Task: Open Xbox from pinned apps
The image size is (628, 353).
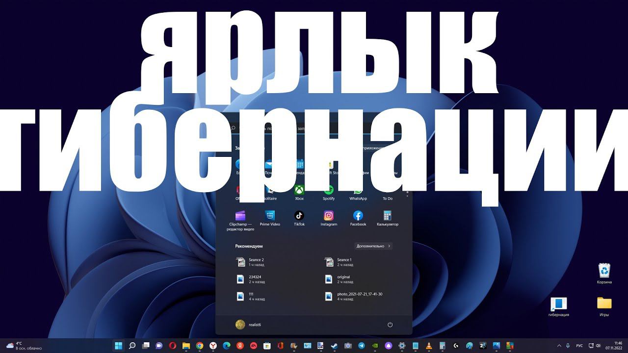Action: coord(299,192)
